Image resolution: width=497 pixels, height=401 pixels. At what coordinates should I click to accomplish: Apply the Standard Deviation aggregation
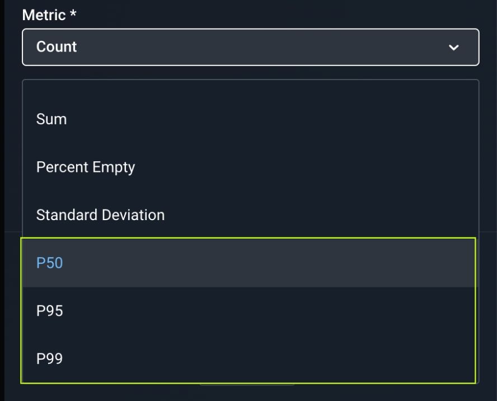point(100,215)
